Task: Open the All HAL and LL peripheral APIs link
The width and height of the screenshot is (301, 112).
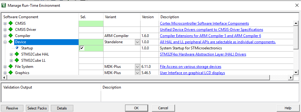Action: [218, 42]
